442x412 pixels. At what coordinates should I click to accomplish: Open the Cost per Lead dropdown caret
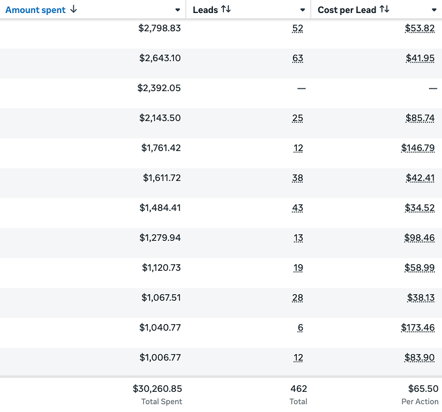click(x=434, y=10)
